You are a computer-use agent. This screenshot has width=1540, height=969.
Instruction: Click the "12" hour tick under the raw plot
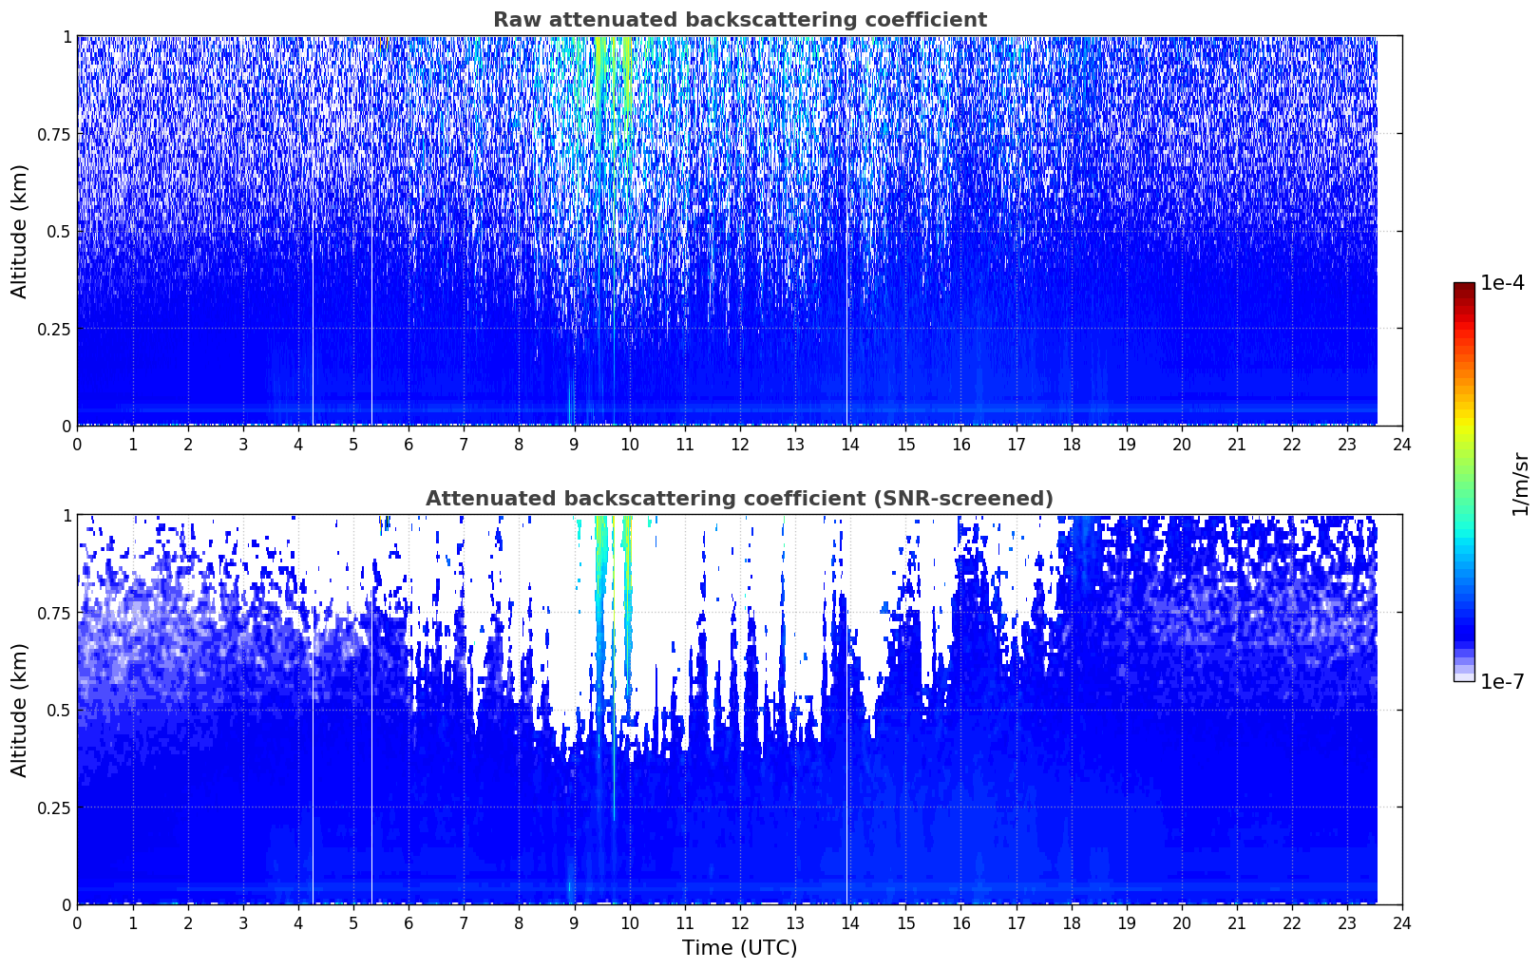click(x=740, y=444)
